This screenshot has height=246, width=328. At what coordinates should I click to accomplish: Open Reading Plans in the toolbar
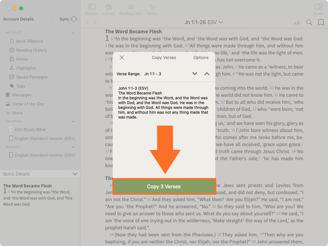(130, 7)
